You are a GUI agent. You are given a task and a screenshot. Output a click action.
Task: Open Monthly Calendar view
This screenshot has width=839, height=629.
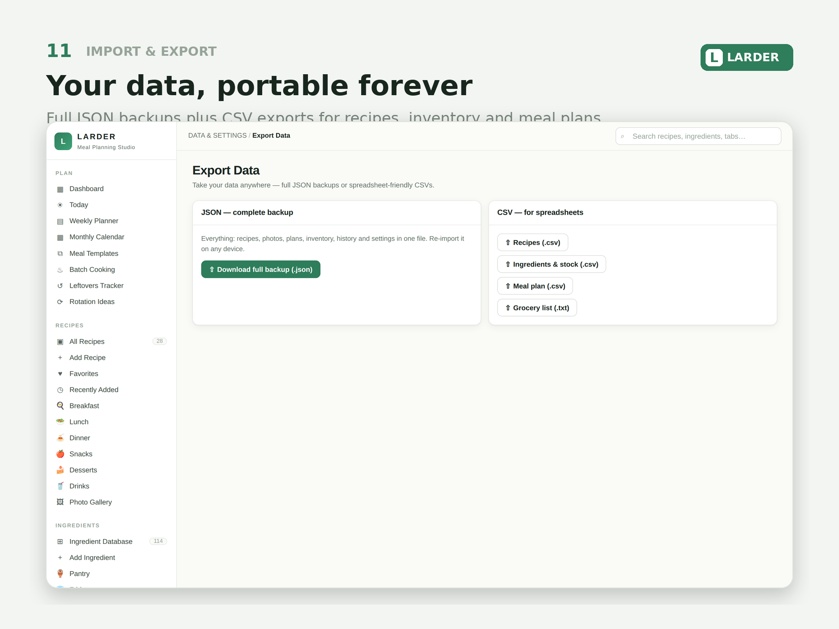coord(111,237)
